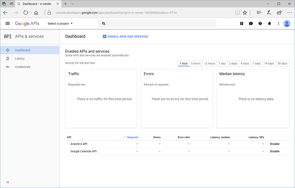Close the Dashboard - e-vendo tab
Screen dimensions: 295x188
point(58,4)
